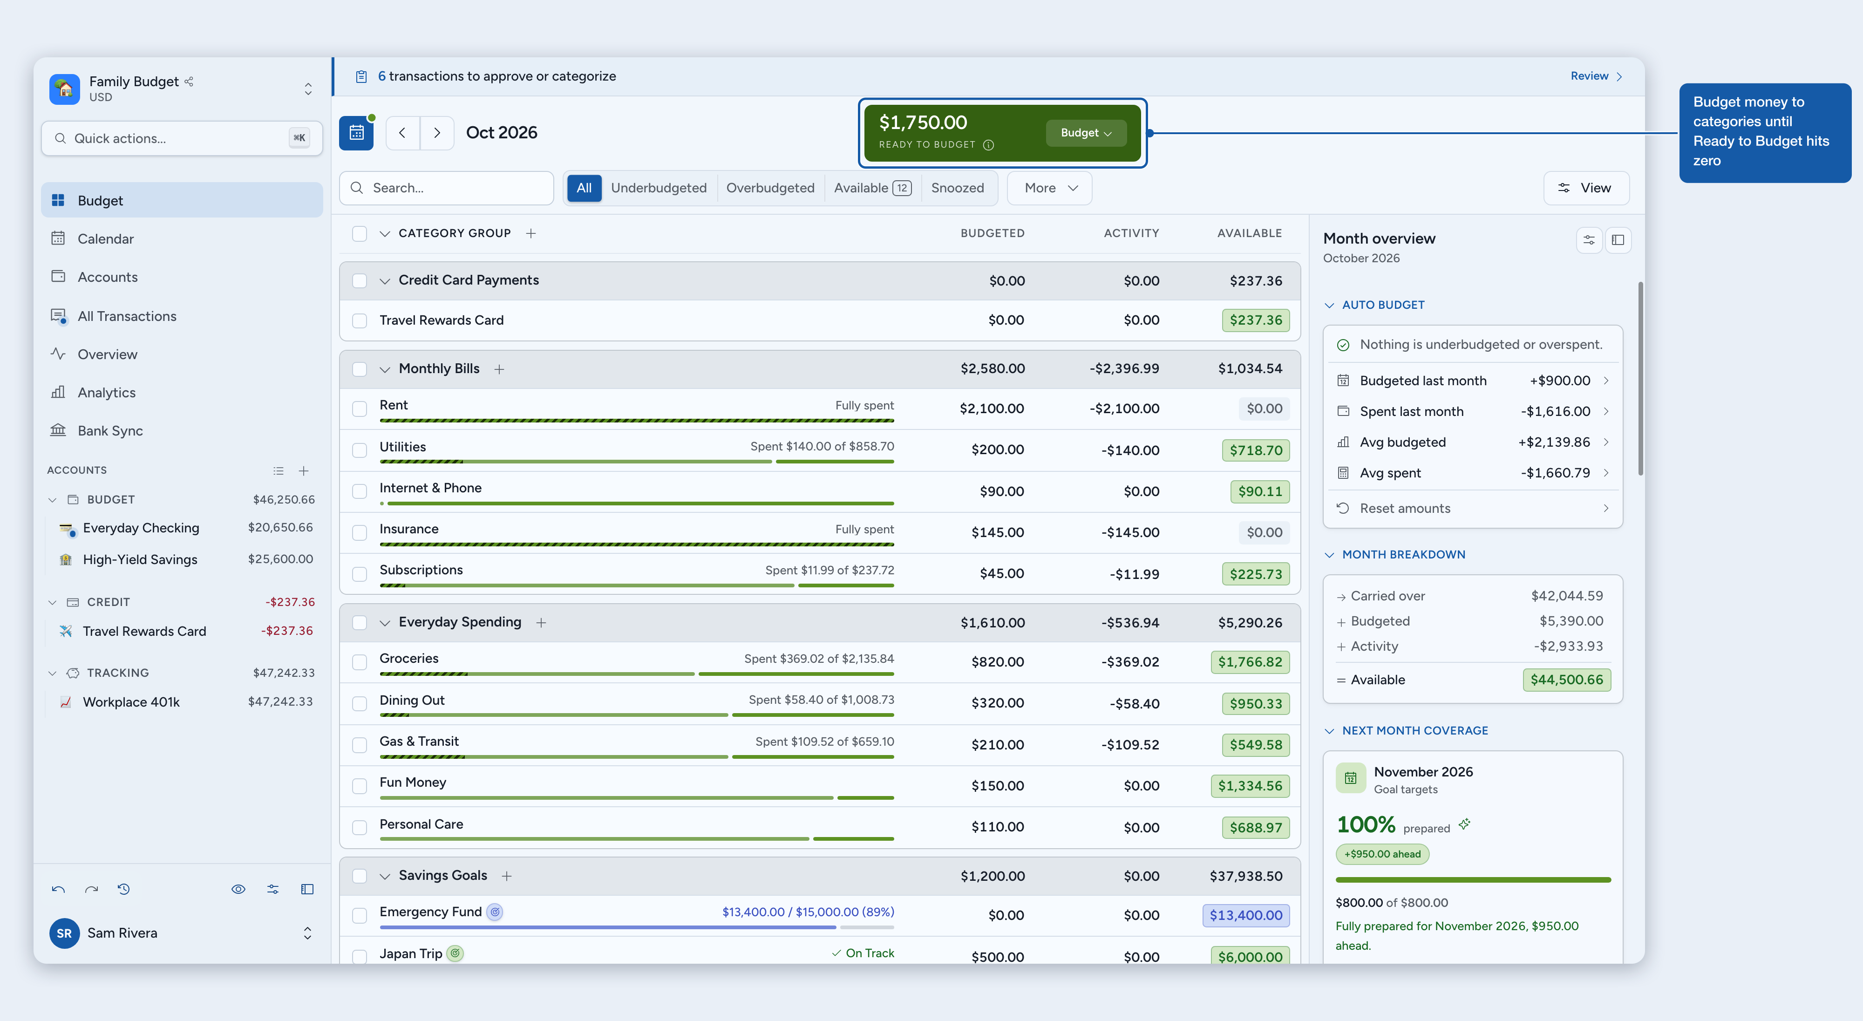Screen dimensions: 1863x1021
Task: Add a new account plus icon
Action: pos(304,471)
